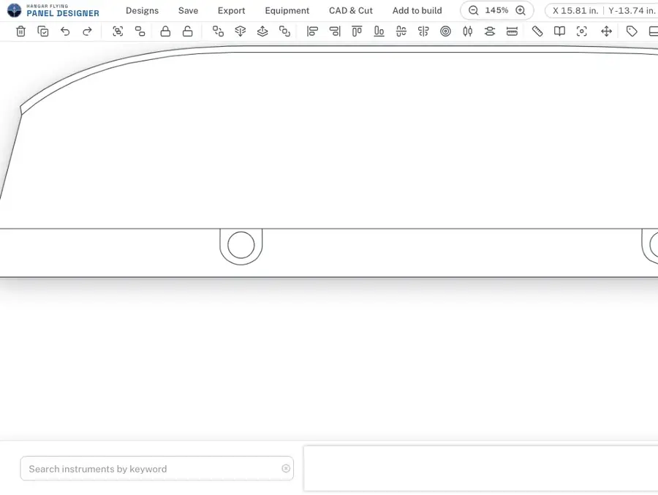This screenshot has height=495, width=658.
Task: Align selected objects to bottom edge
Action: [379, 31]
